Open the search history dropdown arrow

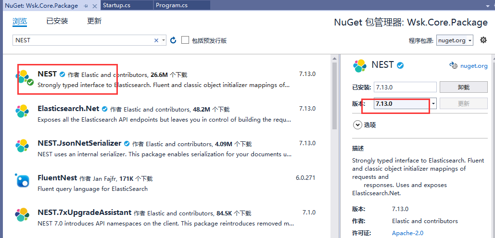163,40
